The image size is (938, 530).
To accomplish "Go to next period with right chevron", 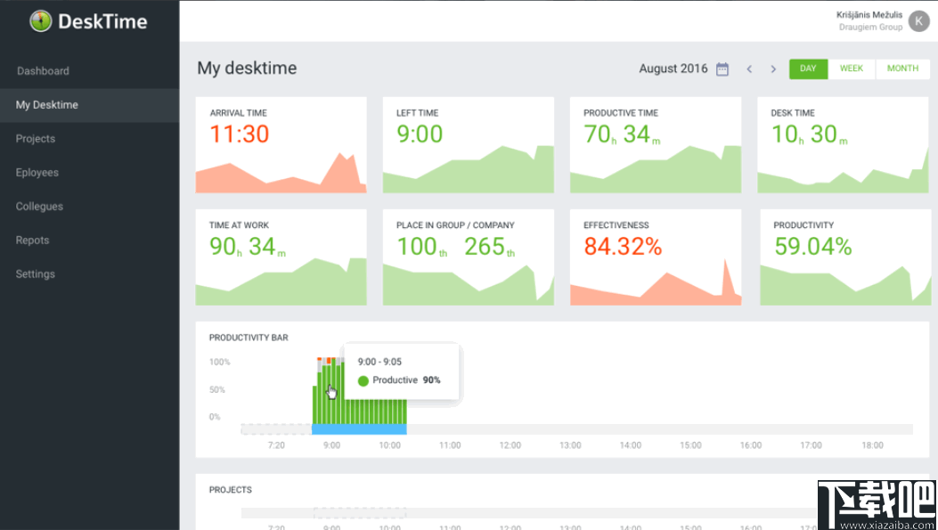I will [773, 69].
